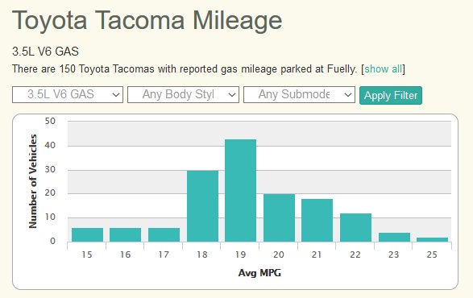Open the 3.5L V6 GAS engine dropdown

[x=68, y=95]
